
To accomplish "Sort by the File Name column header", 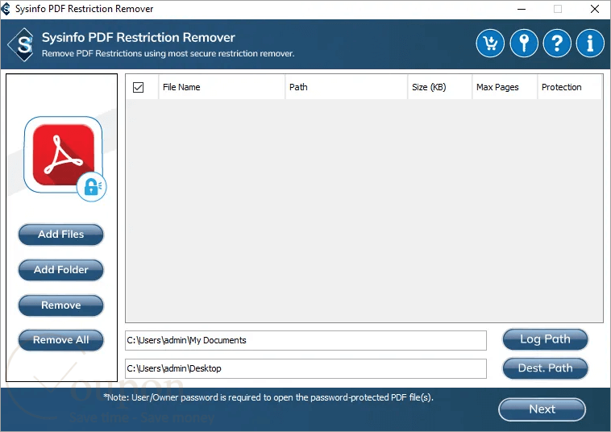I will [222, 87].
